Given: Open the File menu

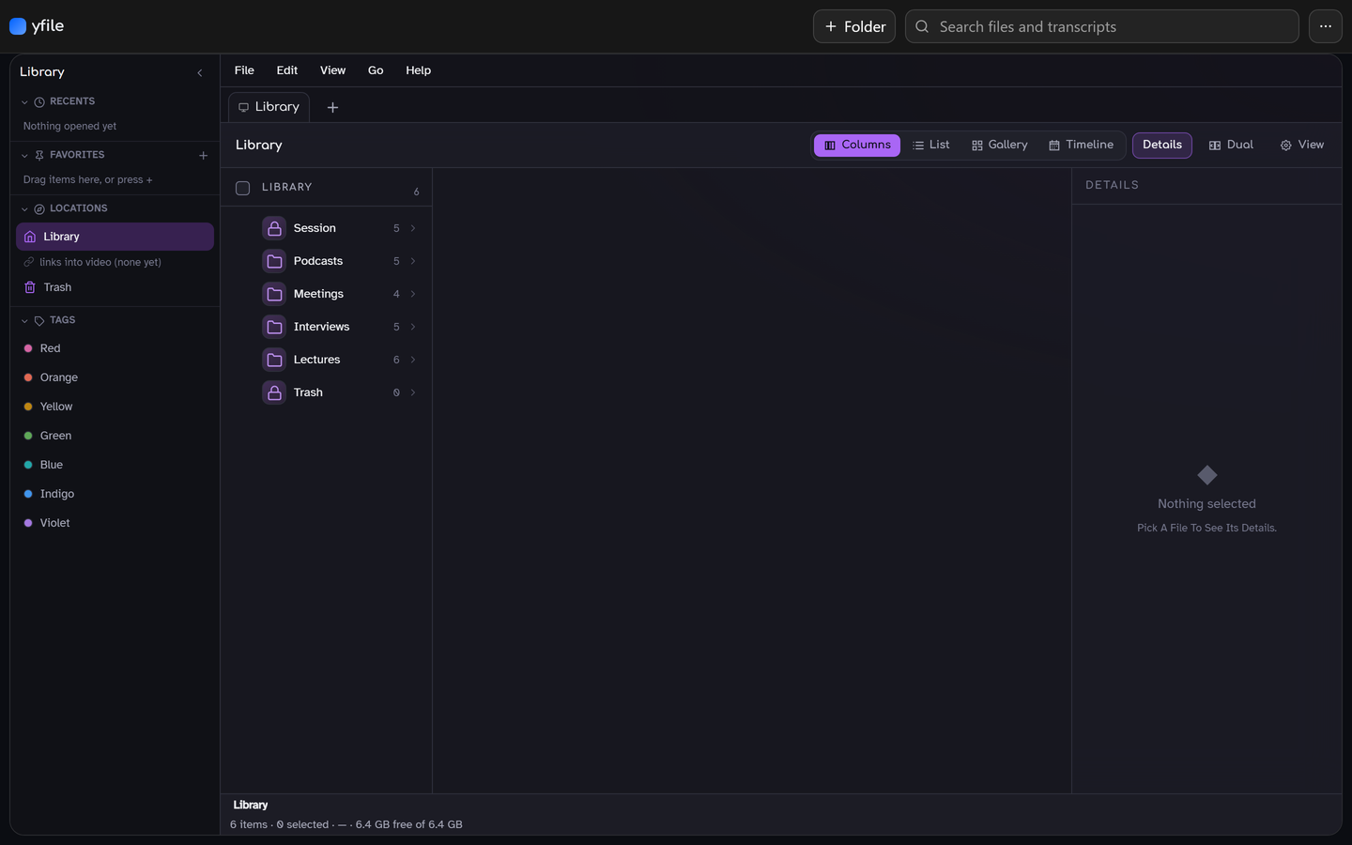Looking at the screenshot, I should pos(244,70).
